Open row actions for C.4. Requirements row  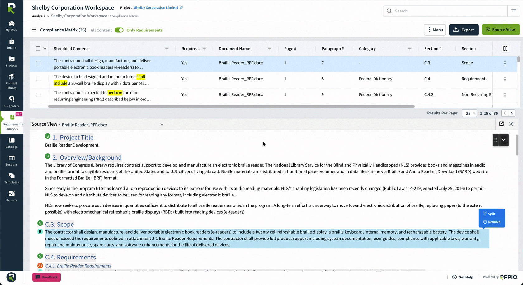pyautogui.click(x=505, y=79)
